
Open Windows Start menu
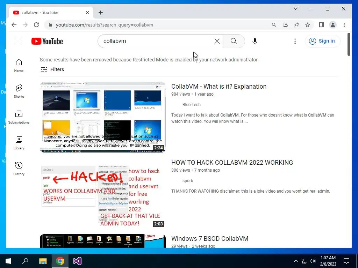[x=8, y=261]
